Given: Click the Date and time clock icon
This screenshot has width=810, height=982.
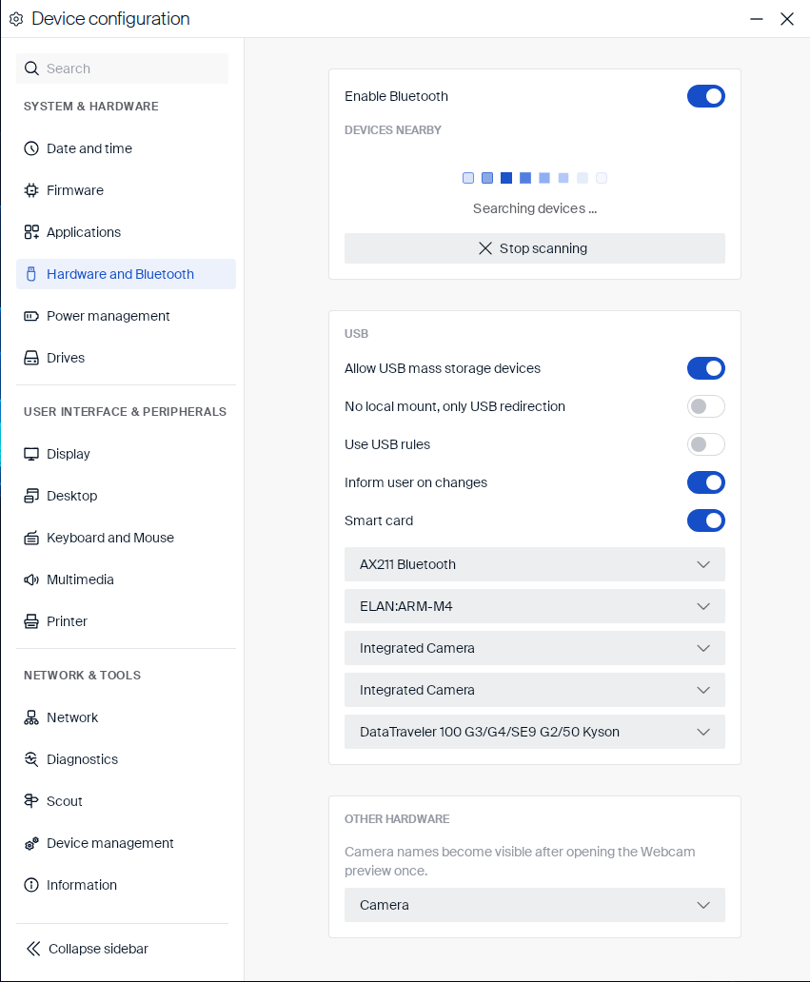Looking at the screenshot, I should pyautogui.click(x=31, y=148).
